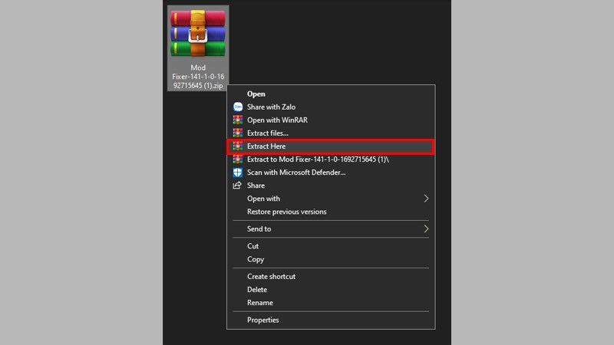
Task: Click the file name Mod Fixer-141-1-0-1692715645 (1).zip
Action: [x=198, y=77]
